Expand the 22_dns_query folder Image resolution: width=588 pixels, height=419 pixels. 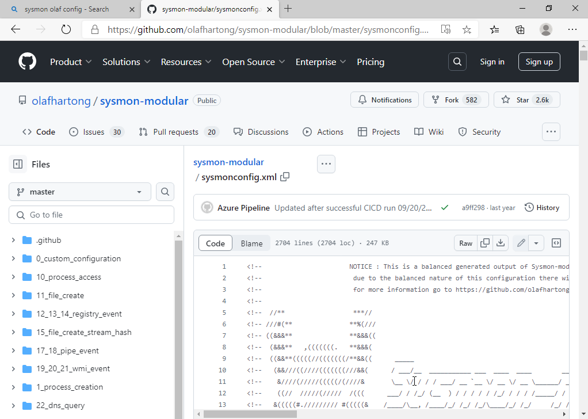pyautogui.click(x=13, y=406)
